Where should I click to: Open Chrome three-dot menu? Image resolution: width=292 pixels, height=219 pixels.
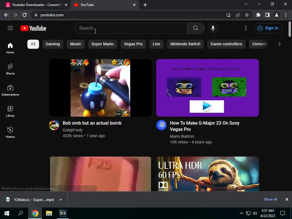(286, 15)
